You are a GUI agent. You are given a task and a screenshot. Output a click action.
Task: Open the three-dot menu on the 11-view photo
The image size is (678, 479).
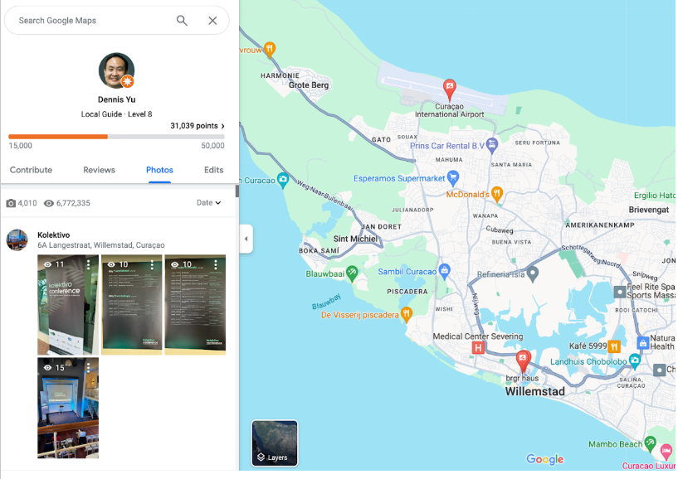click(x=89, y=264)
